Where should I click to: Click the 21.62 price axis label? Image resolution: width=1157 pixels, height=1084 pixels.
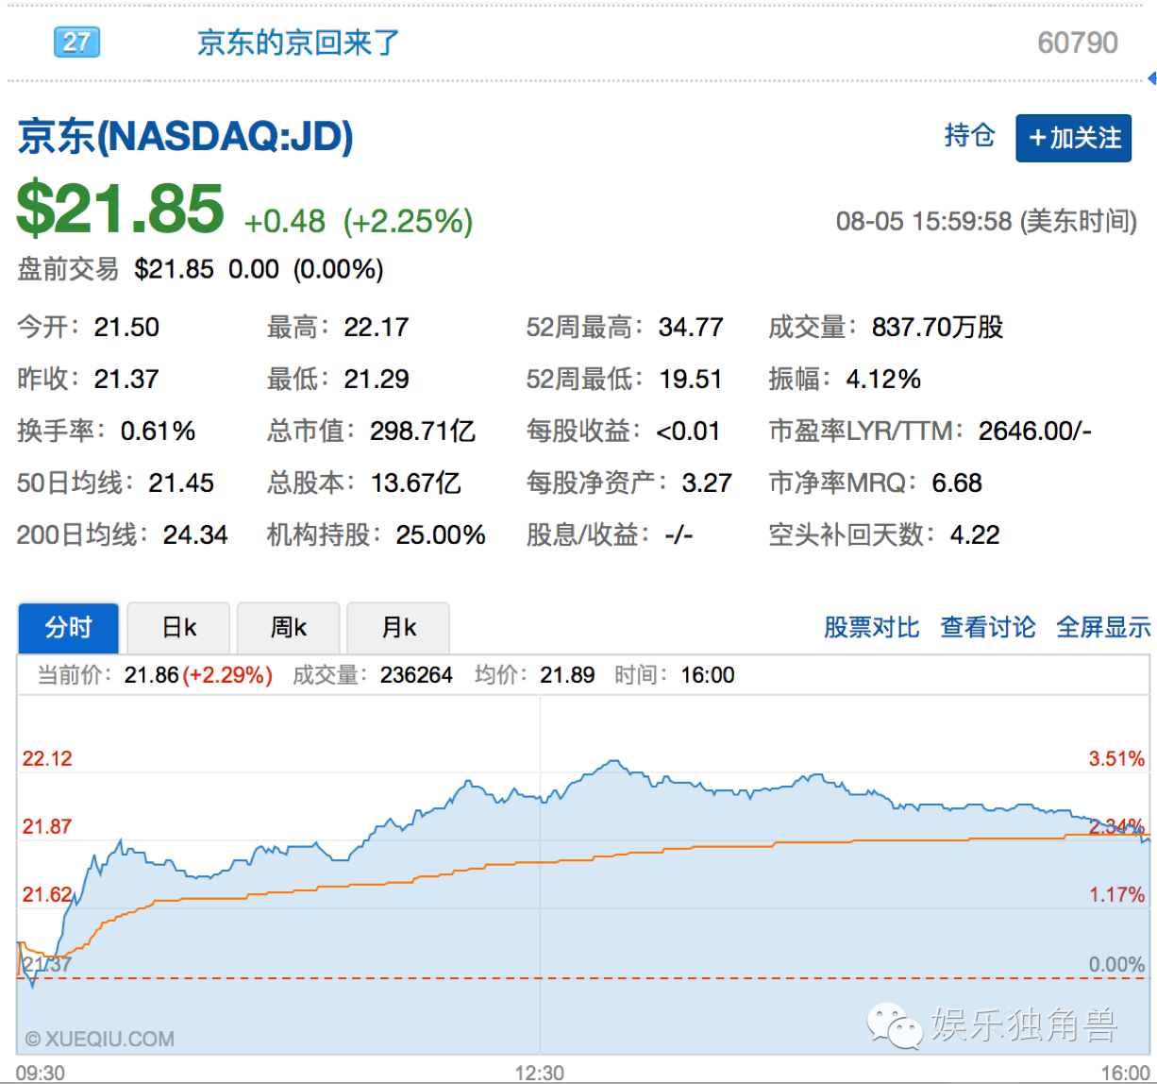(x=47, y=895)
